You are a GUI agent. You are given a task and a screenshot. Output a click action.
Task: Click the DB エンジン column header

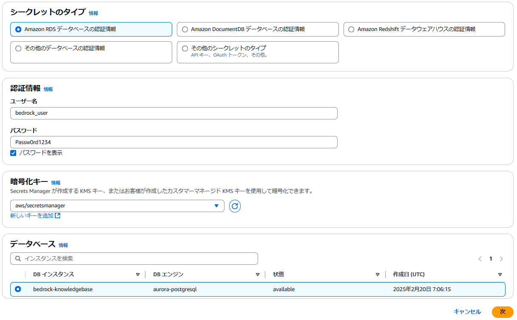[168, 275]
